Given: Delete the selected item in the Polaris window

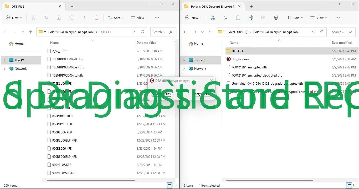Looking at the screenshot, I should pyautogui.click(x=276, y=18).
